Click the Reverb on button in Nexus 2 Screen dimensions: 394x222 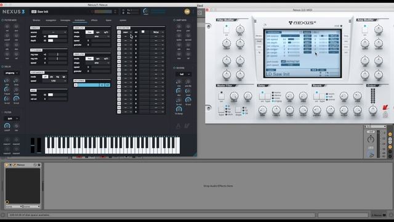click(316, 97)
